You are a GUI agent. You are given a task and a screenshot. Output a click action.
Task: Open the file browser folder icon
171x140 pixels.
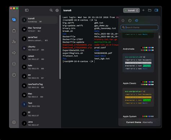(x=150, y=10)
